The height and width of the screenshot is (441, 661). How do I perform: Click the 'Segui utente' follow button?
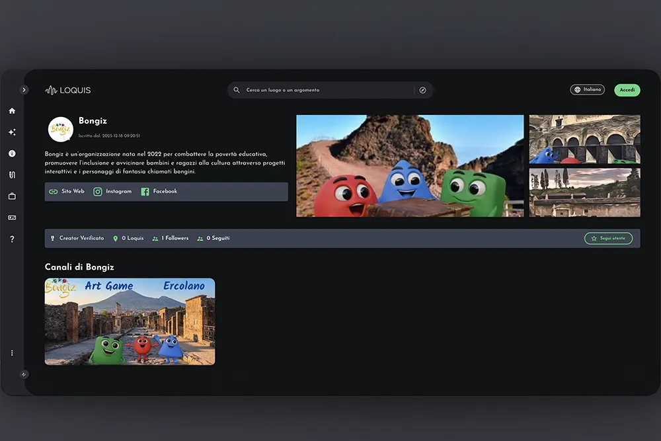tap(608, 238)
